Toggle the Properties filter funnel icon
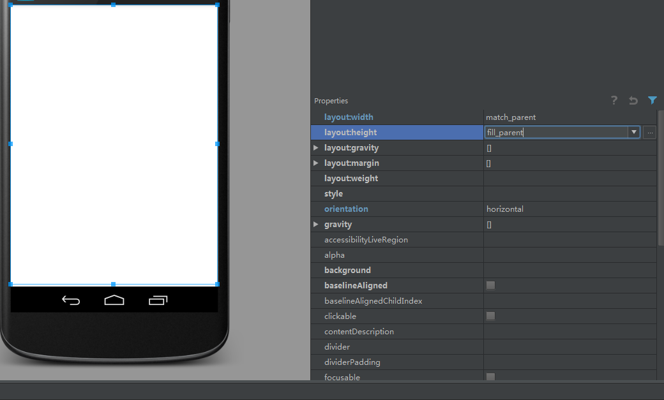This screenshot has height=400, width=664. tap(652, 100)
